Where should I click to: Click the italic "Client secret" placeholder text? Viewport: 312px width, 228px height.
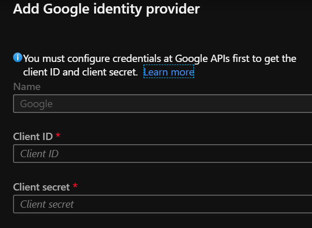point(47,205)
